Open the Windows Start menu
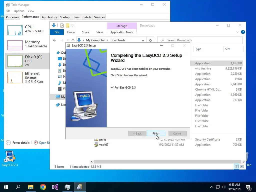 pyautogui.click(x=6, y=187)
